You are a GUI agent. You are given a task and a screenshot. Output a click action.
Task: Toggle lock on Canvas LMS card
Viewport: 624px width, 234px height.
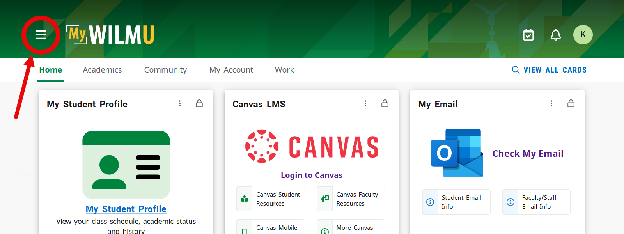(x=385, y=103)
